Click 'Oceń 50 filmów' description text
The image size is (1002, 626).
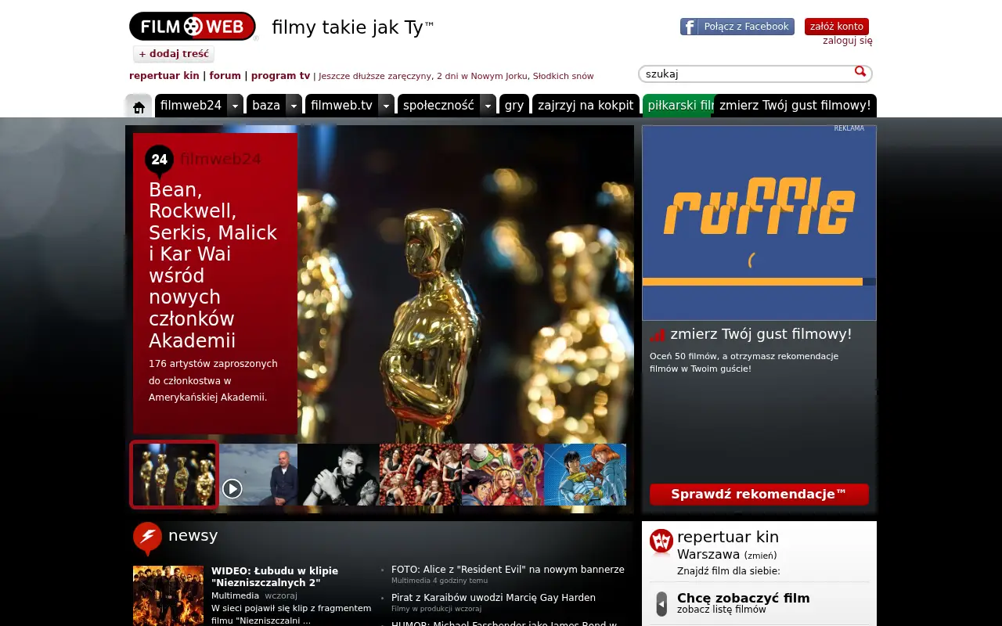744,362
